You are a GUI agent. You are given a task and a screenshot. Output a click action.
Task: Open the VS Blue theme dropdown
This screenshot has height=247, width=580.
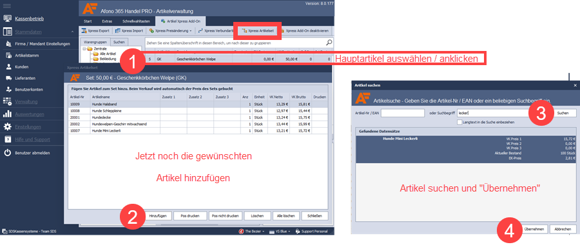(280, 232)
